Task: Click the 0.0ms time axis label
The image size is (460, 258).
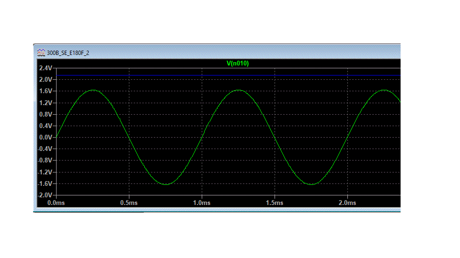Action: point(56,203)
